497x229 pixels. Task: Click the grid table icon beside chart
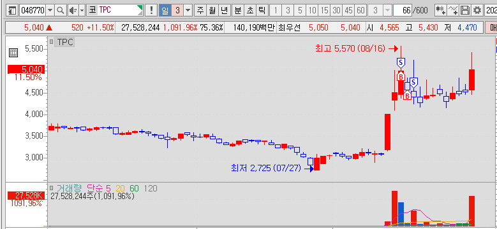pos(13,53)
